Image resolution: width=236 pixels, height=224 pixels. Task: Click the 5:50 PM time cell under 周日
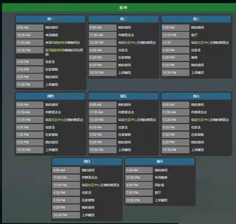tap(66, 200)
